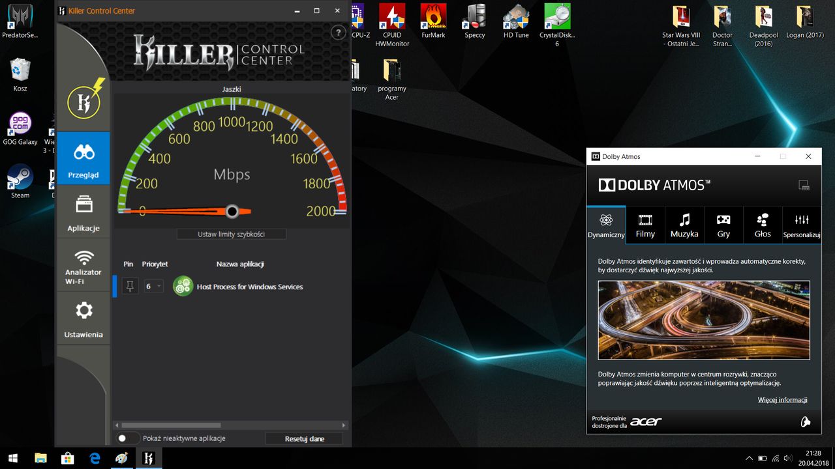Open the Killer lightning bolt K icon
The width and height of the screenshot is (835, 469).
coord(85,101)
